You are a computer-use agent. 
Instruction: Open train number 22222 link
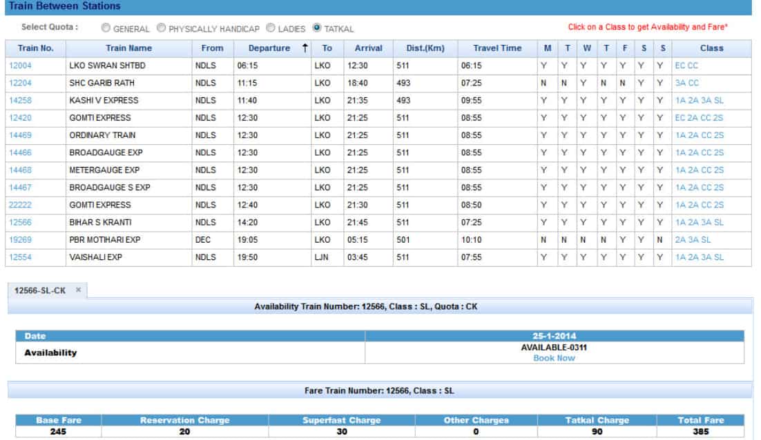(20, 205)
